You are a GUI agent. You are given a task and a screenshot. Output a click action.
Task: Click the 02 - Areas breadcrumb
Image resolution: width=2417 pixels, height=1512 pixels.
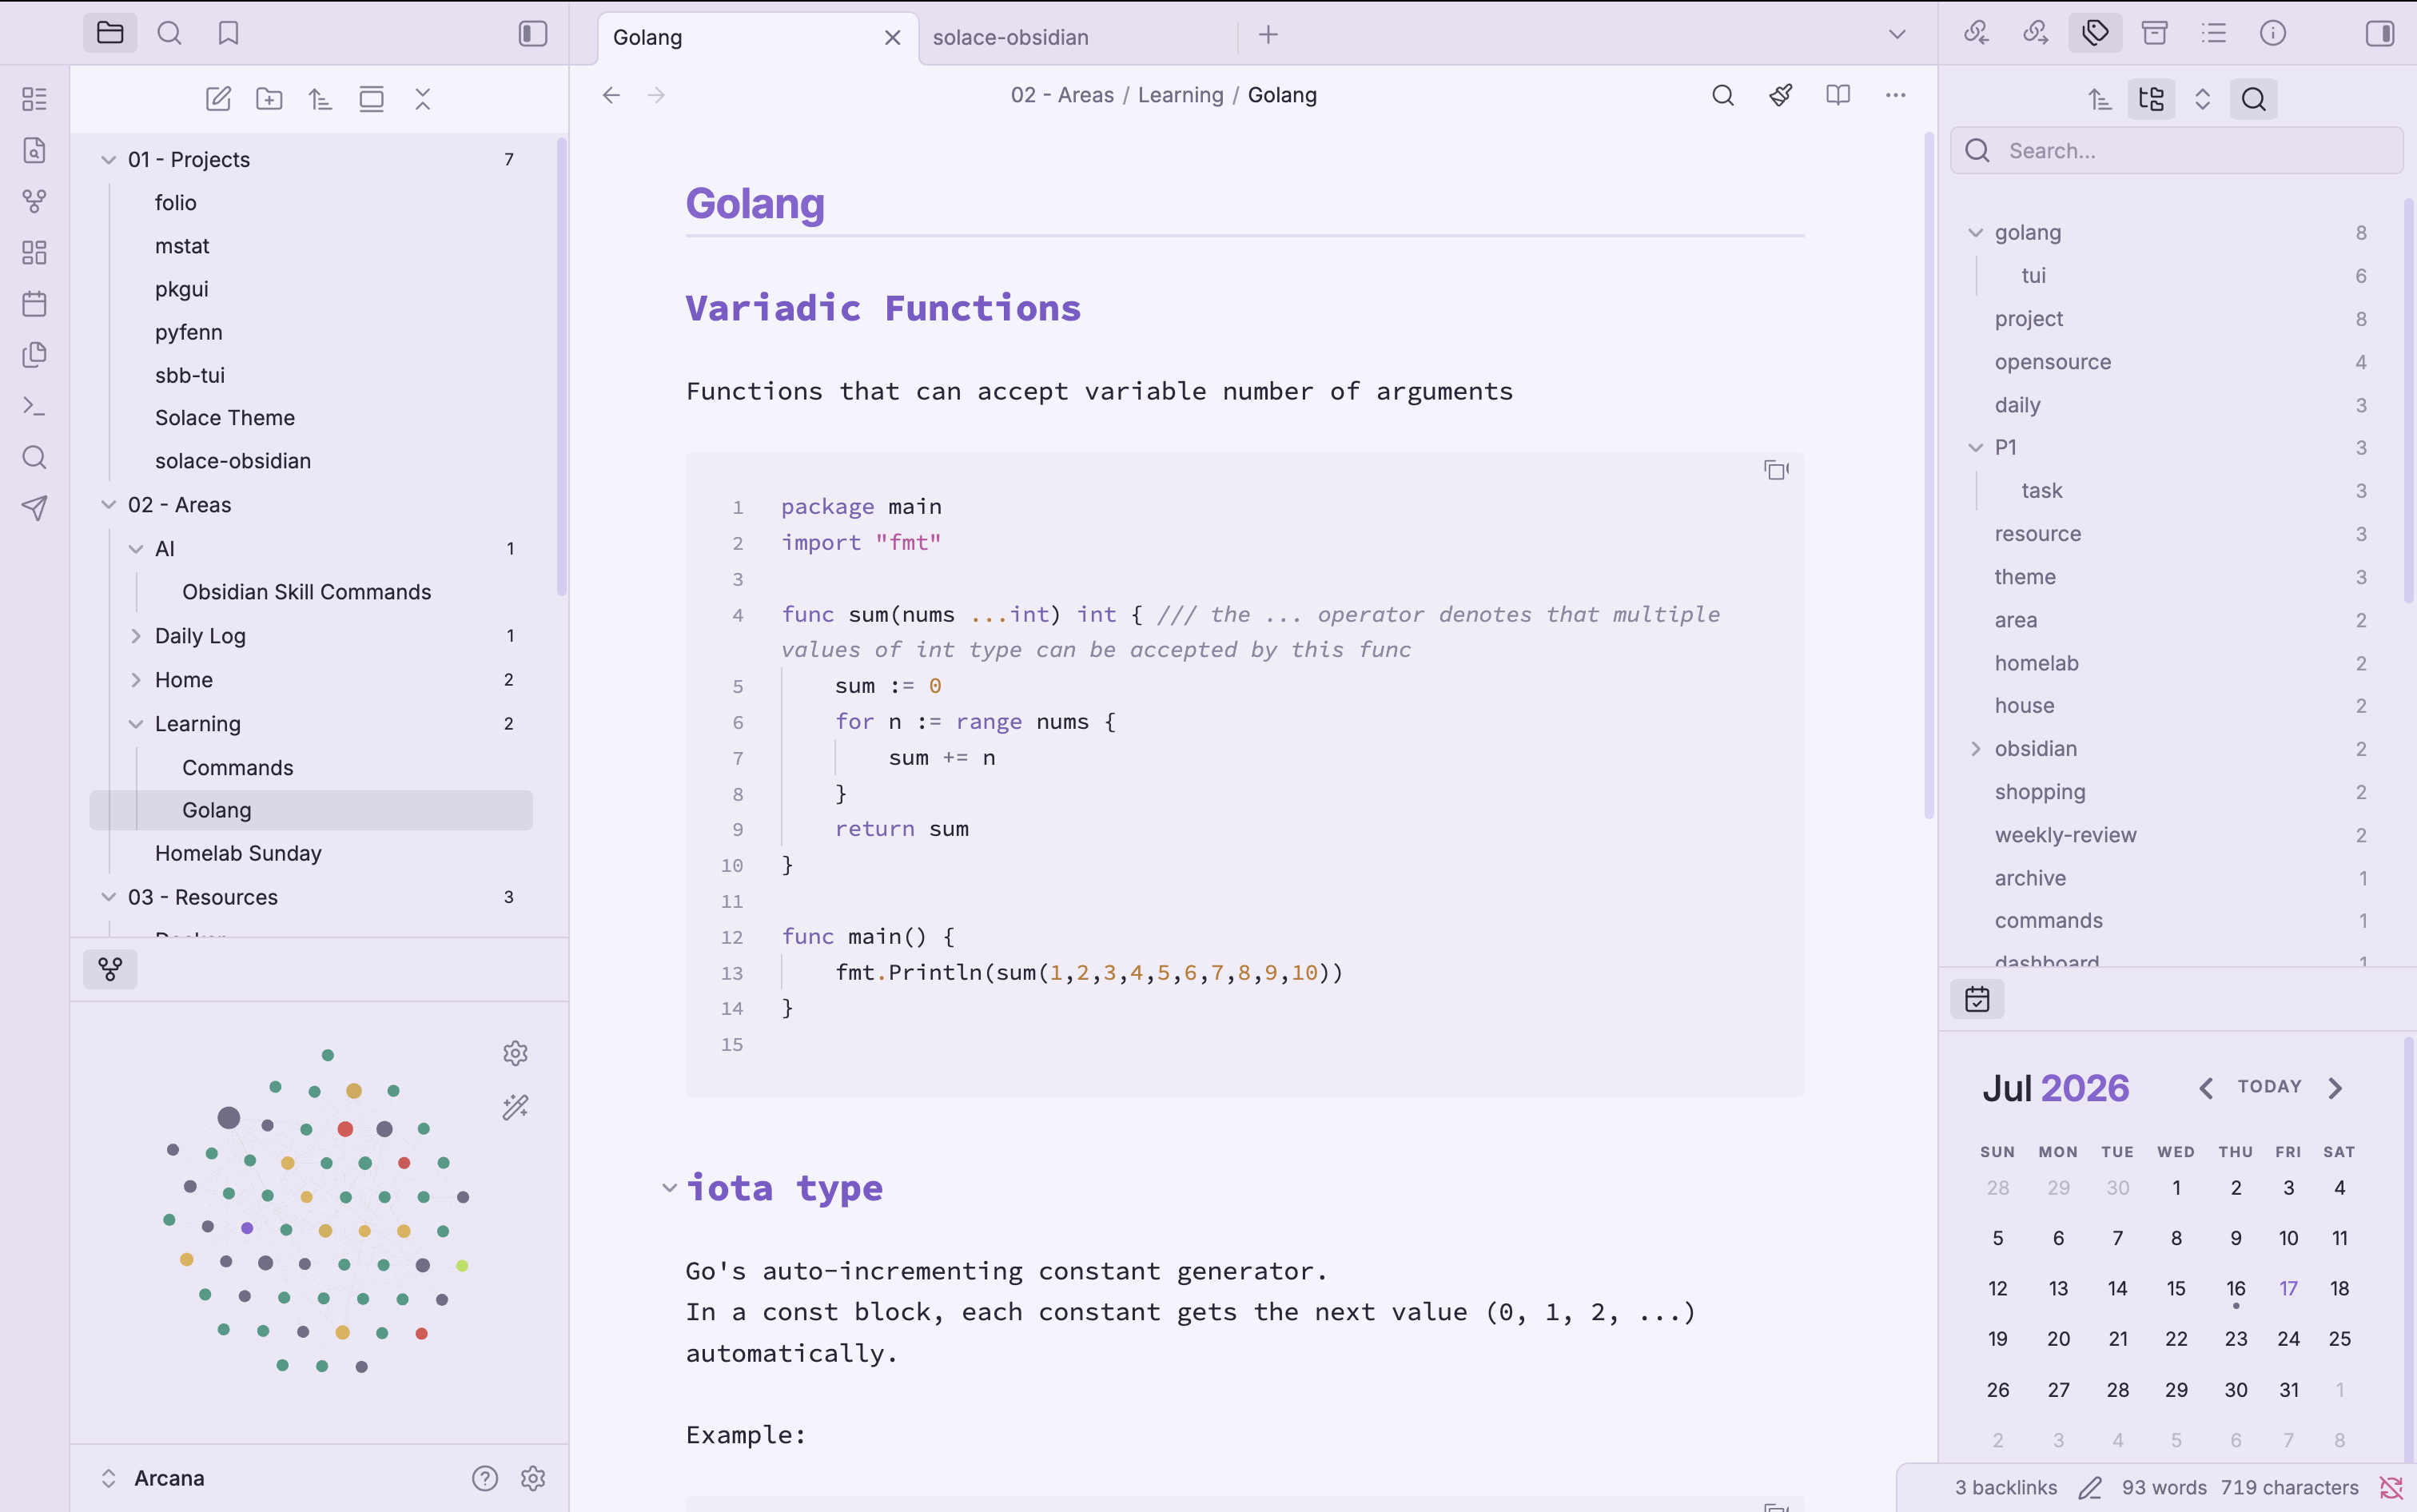tap(1062, 95)
